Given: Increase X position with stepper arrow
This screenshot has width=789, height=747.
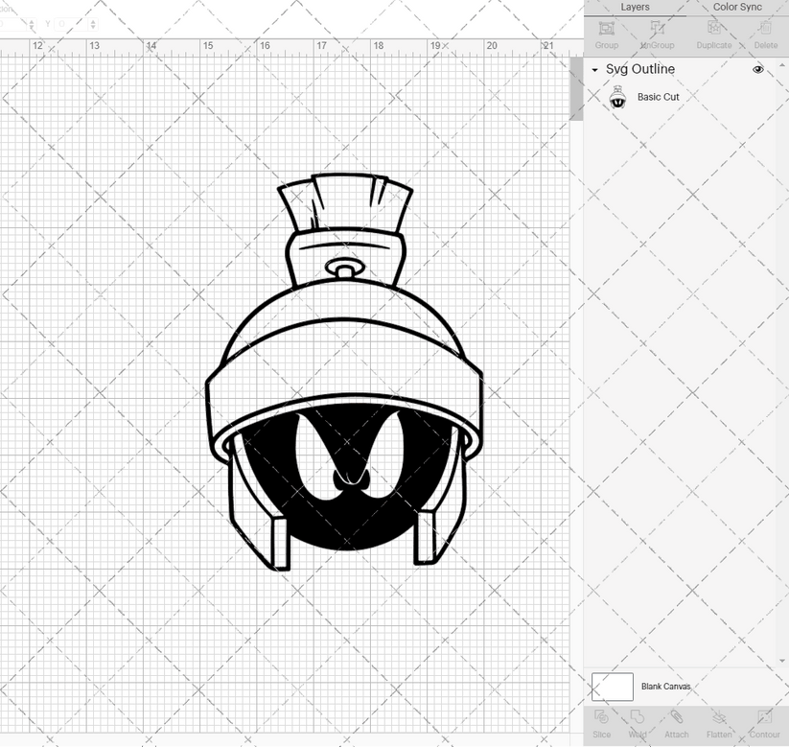Looking at the screenshot, I should (x=32, y=22).
